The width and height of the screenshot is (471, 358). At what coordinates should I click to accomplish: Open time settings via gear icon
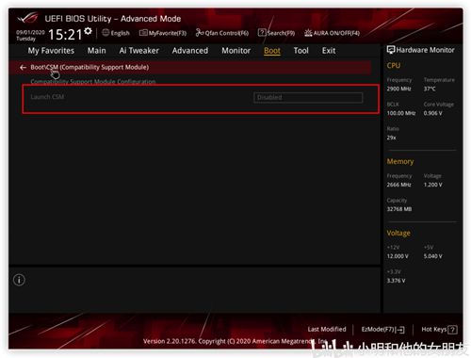coord(89,31)
